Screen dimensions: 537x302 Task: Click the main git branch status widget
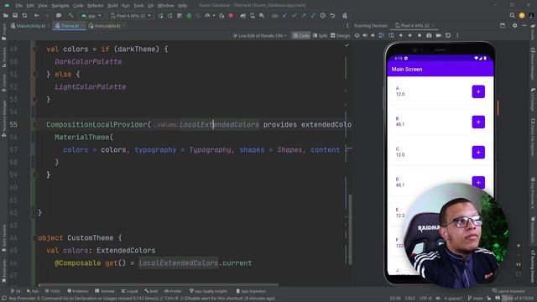pos(476,299)
